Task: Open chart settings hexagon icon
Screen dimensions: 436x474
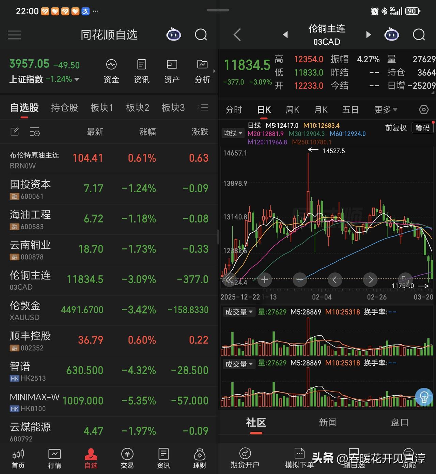Action: tap(423, 110)
